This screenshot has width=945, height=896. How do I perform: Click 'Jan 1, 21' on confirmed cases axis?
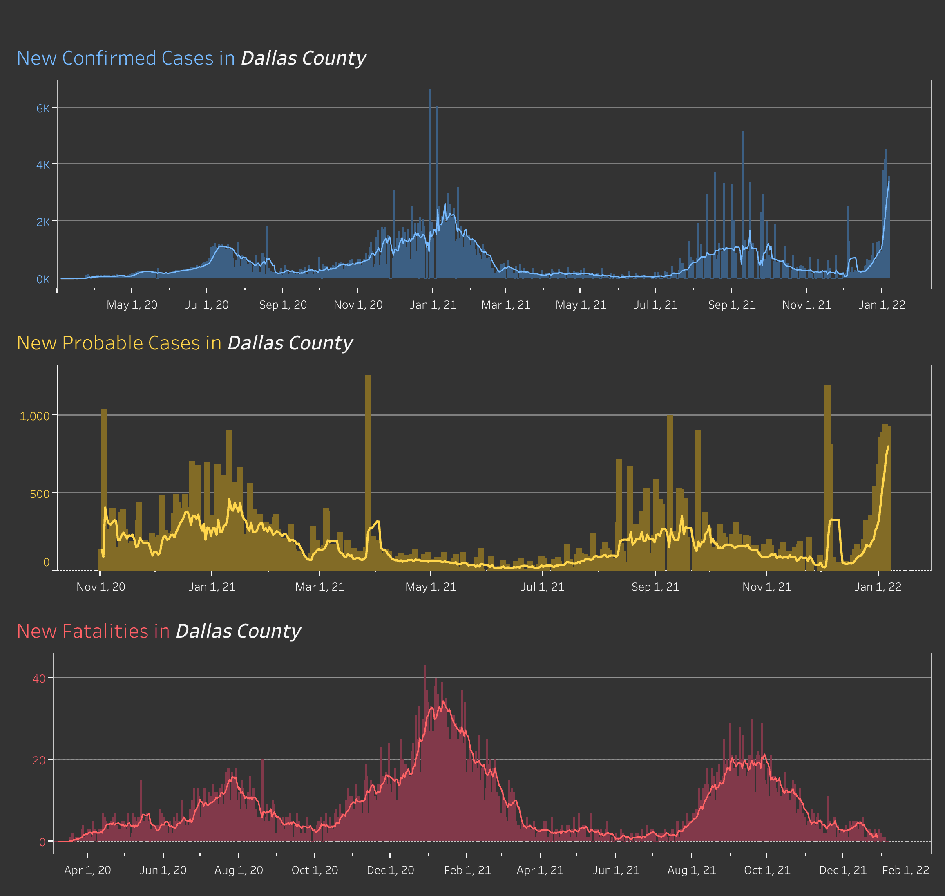pos(433,305)
